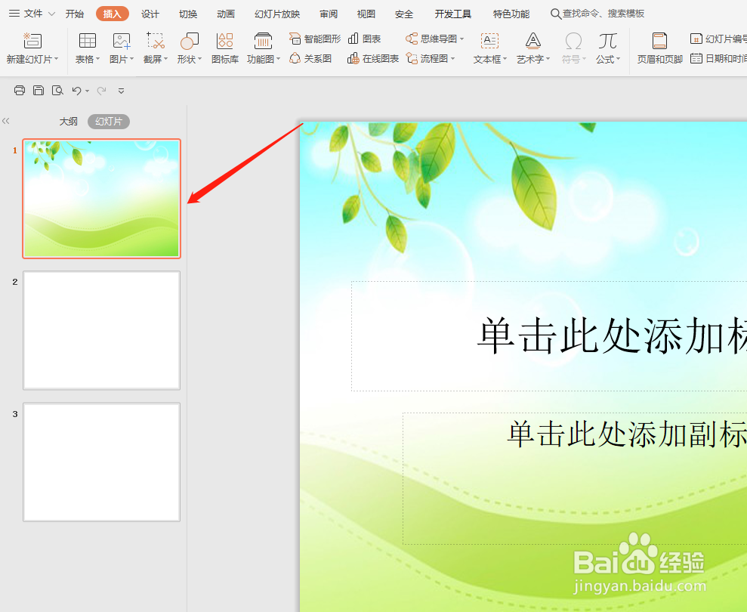Click the save icon in quick toolbar
This screenshot has height=612, width=747.
click(x=39, y=90)
